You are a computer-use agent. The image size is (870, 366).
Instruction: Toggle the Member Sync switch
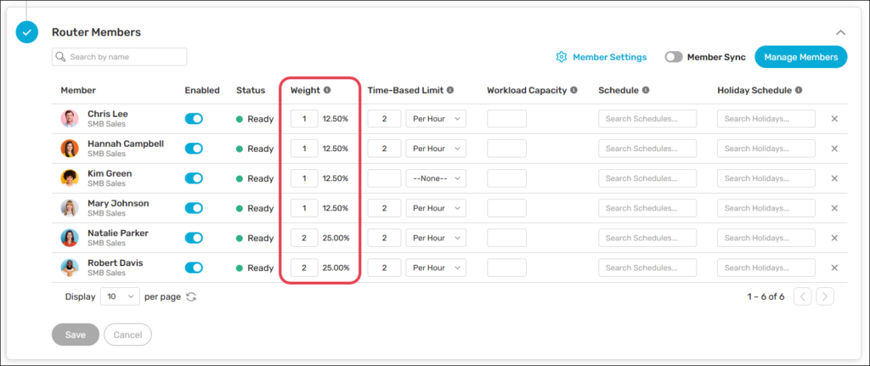point(674,57)
